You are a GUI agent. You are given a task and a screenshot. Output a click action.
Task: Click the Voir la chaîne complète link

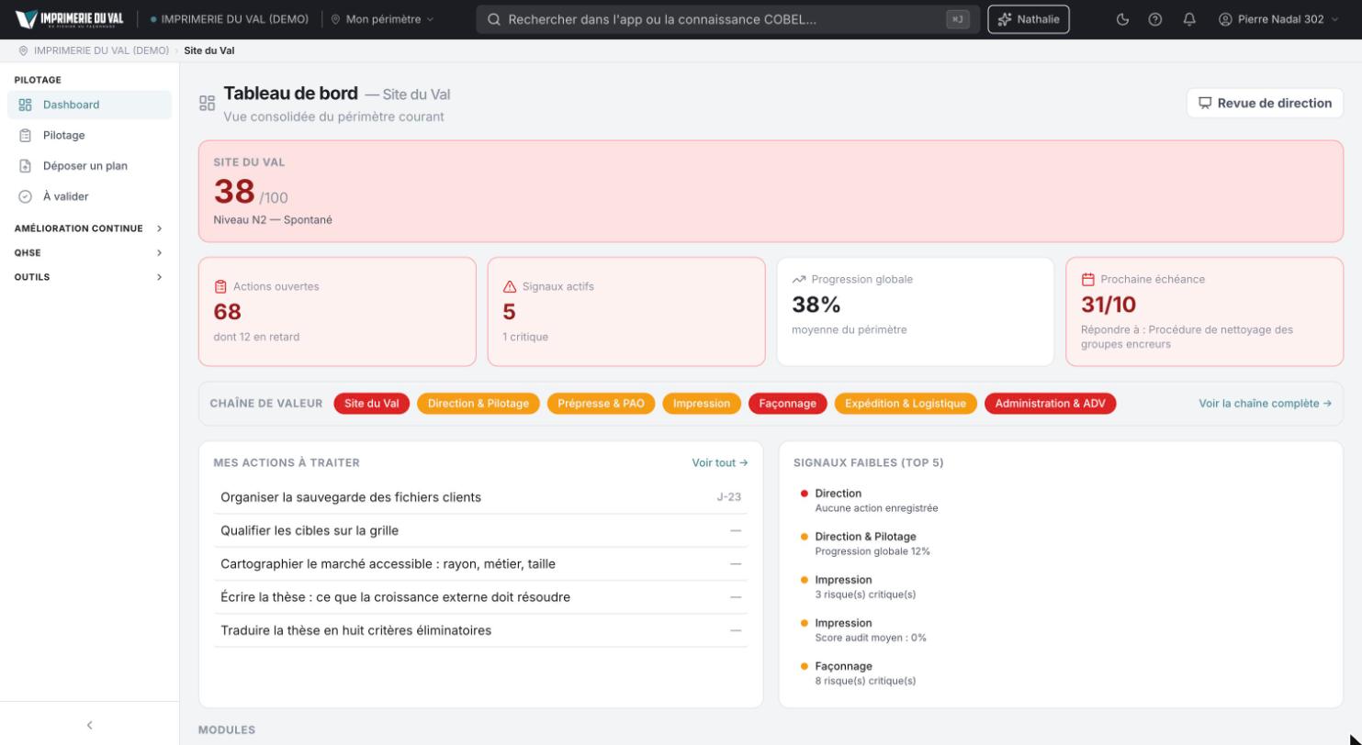[x=1265, y=404]
